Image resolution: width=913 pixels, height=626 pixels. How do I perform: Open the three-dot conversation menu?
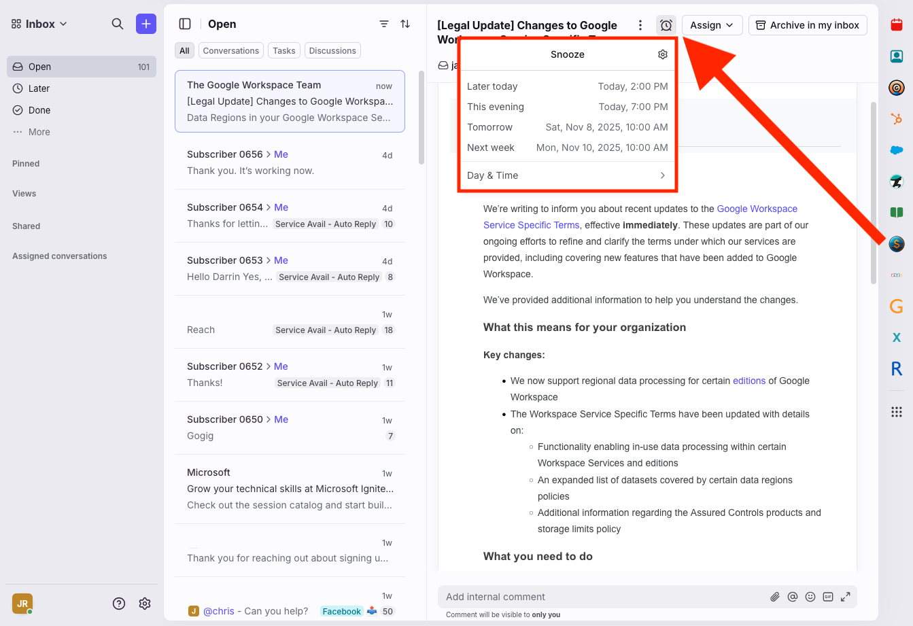[640, 25]
